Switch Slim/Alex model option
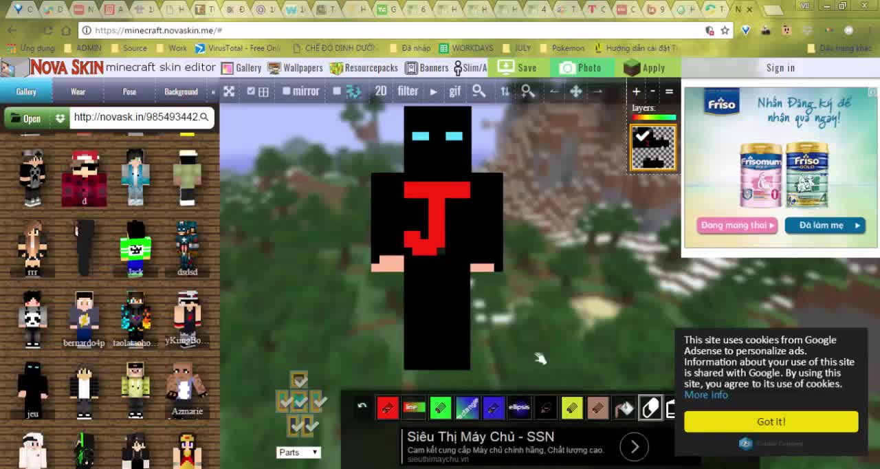The image size is (880, 469). [470, 67]
